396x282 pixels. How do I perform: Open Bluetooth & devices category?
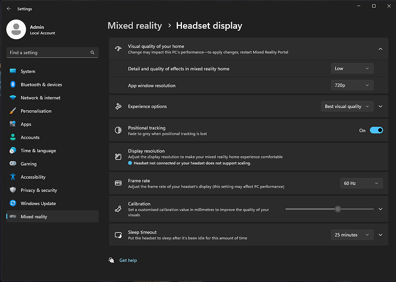pyautogui.click(x=53, y=84)
